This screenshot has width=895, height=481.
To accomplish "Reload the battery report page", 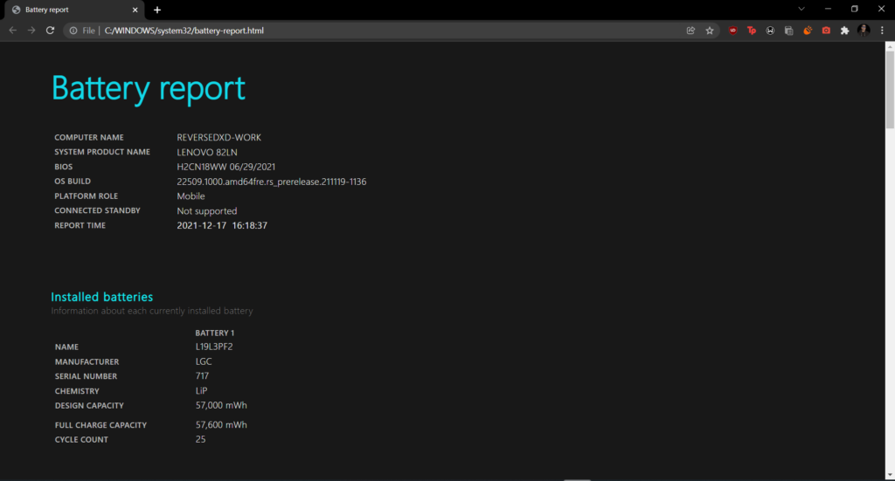I will point(50,31).
